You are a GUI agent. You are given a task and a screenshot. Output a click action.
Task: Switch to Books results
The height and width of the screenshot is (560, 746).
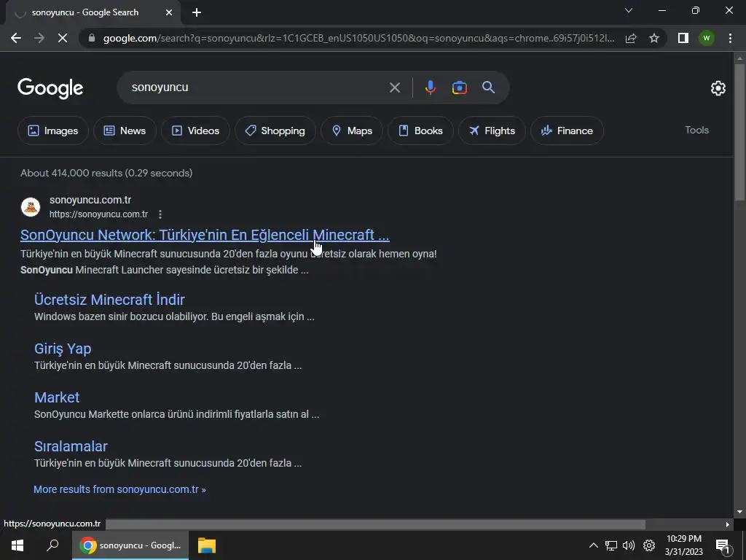[x=420, y=131]
